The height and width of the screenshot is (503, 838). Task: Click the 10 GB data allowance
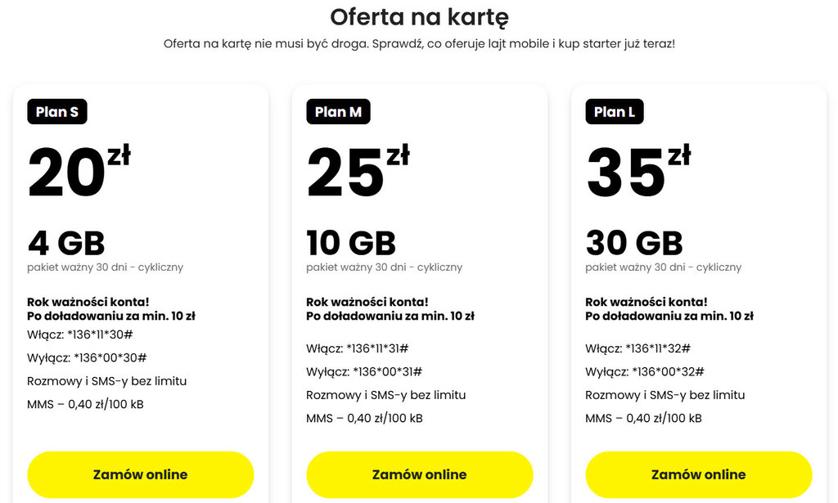tap(351, 243)
